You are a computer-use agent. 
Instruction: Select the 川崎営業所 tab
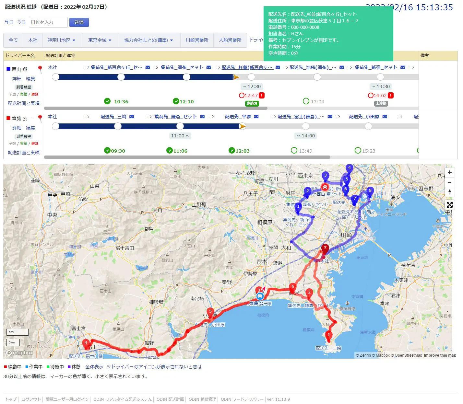pos(197,40)
